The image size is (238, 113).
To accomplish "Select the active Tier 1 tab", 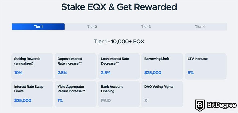I will coord(38,27).
